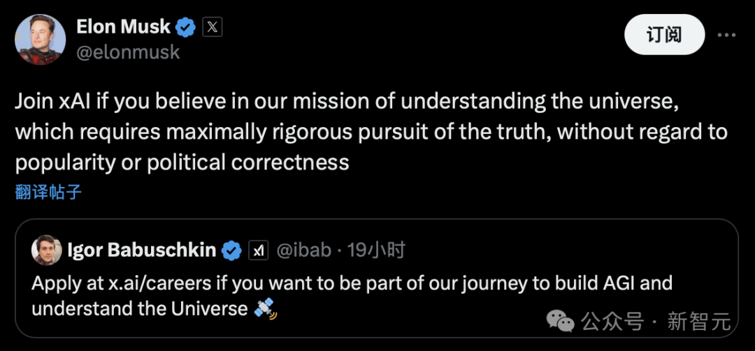Click Igor Babuschkin's blue verified badge
This screenshot has height=351, width=755.
pos(232,250)
